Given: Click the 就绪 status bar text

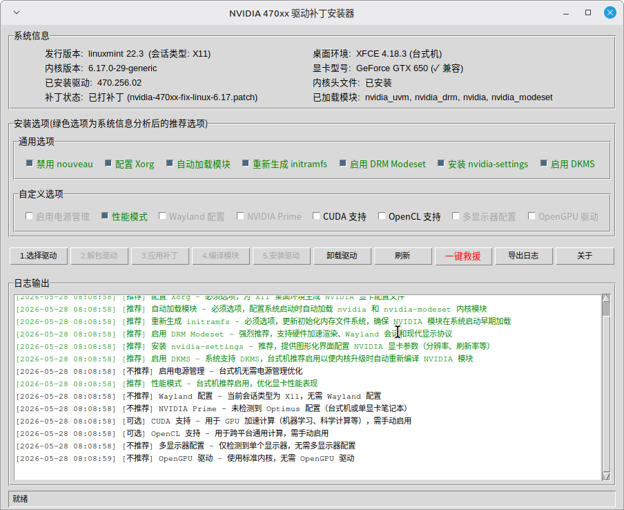Looking at the screenshot, I should (20, 499).
